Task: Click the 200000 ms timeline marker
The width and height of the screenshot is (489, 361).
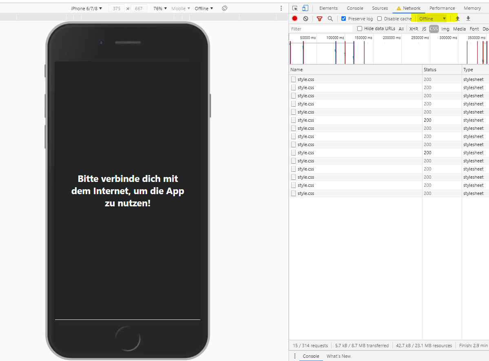Action: 392,38
